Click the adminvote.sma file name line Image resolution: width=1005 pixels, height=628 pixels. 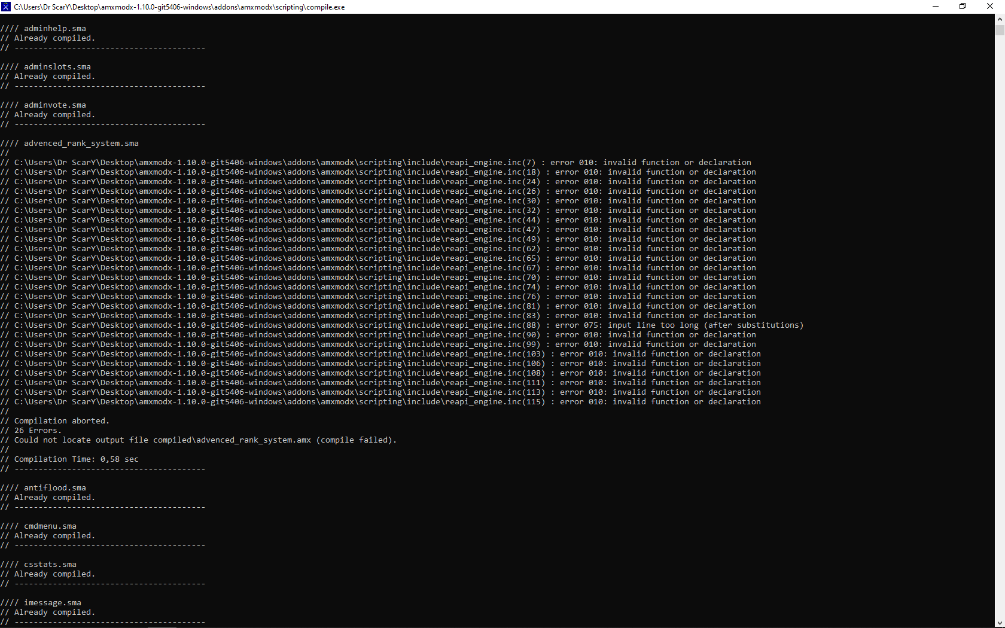(x=54, y=105)
